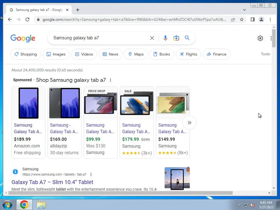Open the search Tools button
Image resolution: width=280 pixels, height=210 pixels.
click(265, 54)
